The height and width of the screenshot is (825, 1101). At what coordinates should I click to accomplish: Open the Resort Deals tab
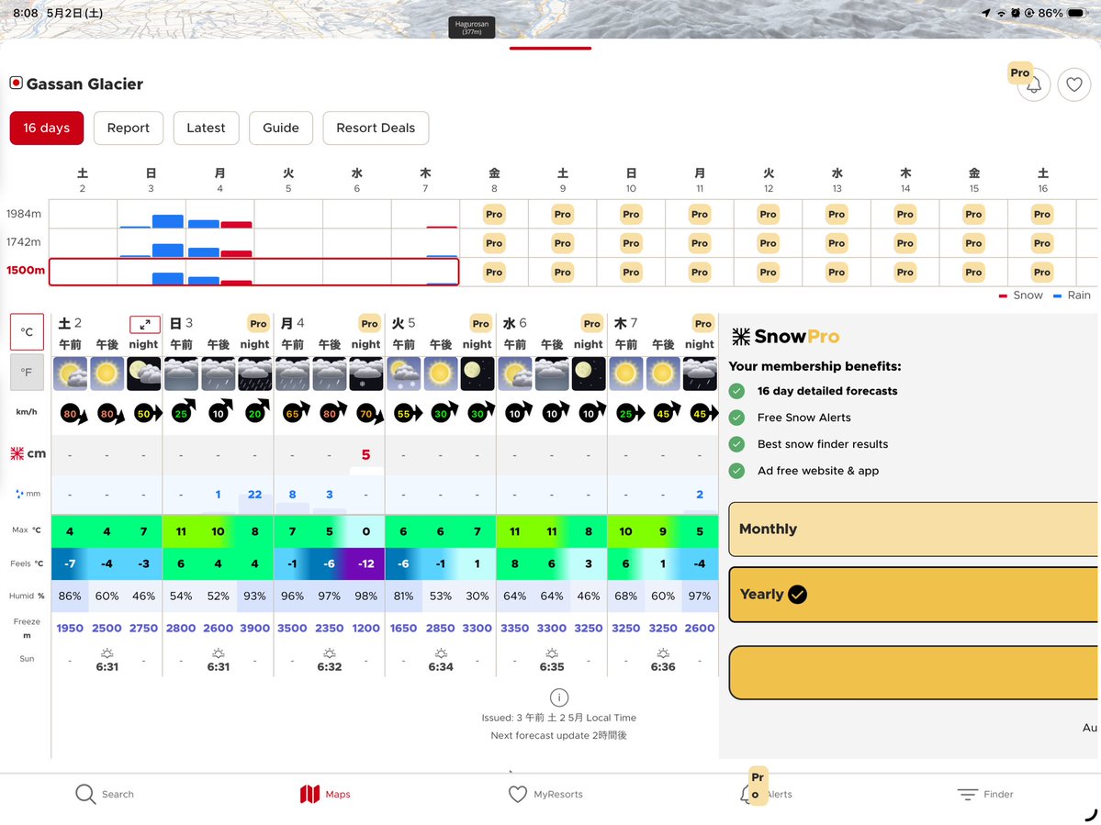pyautogui.click(x=376, y=128)
